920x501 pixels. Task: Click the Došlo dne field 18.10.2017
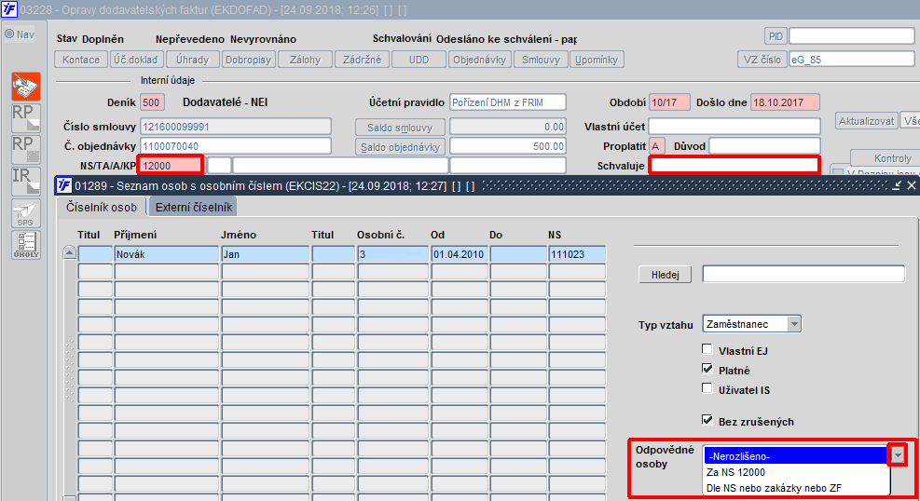(785, 102)
